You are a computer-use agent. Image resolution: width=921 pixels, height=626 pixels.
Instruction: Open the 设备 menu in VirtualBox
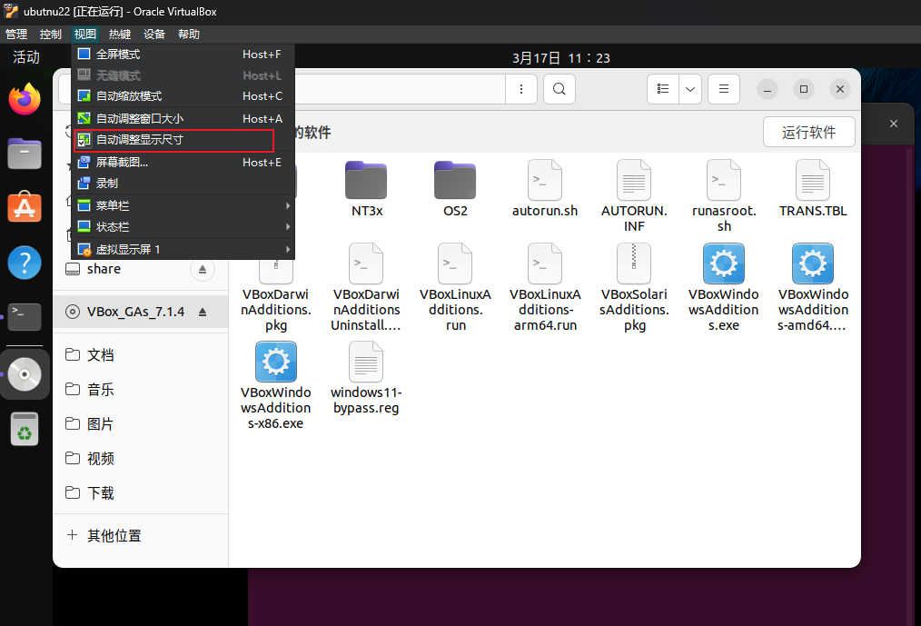[x=154, y=35]
